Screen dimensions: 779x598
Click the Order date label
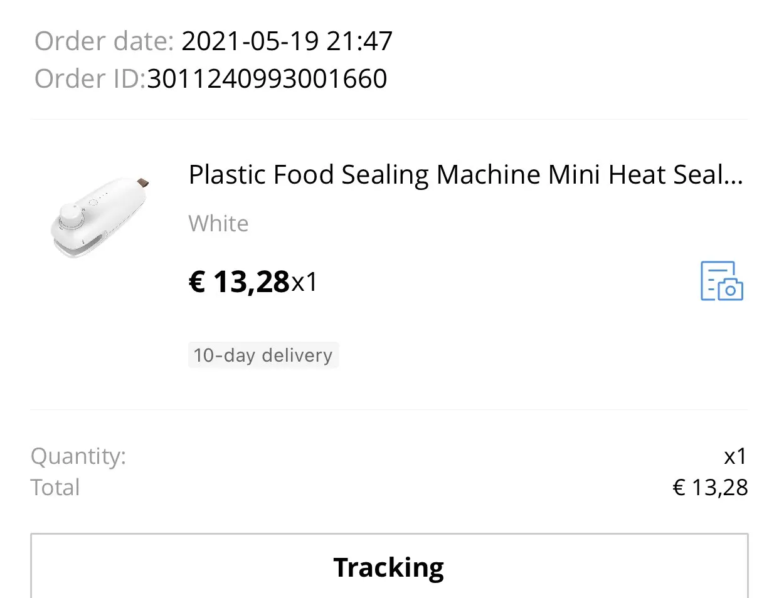tap(103, 41)
